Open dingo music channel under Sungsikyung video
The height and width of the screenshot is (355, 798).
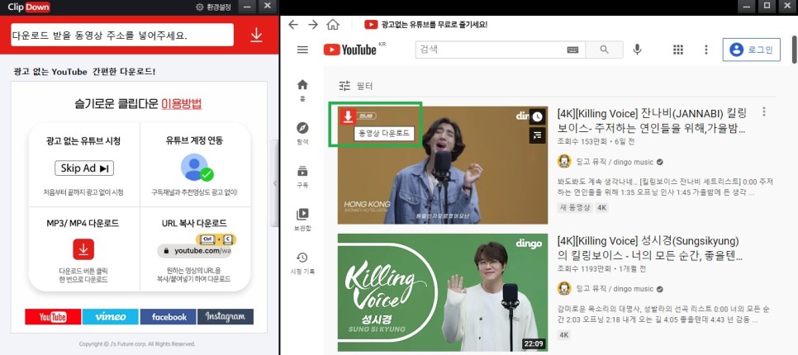coord(615,289)
